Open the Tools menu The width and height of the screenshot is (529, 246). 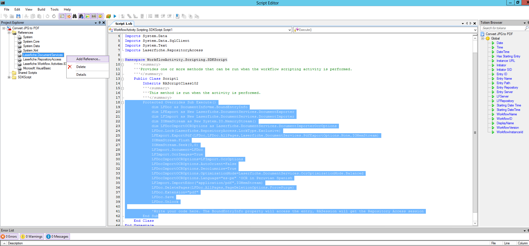click(54, 9)
